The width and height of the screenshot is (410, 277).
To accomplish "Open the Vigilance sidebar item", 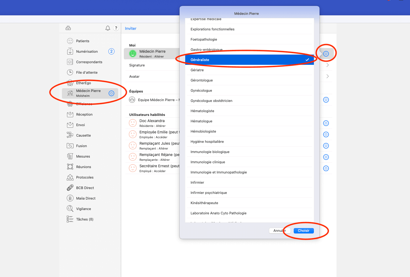I will pos(83,209).
